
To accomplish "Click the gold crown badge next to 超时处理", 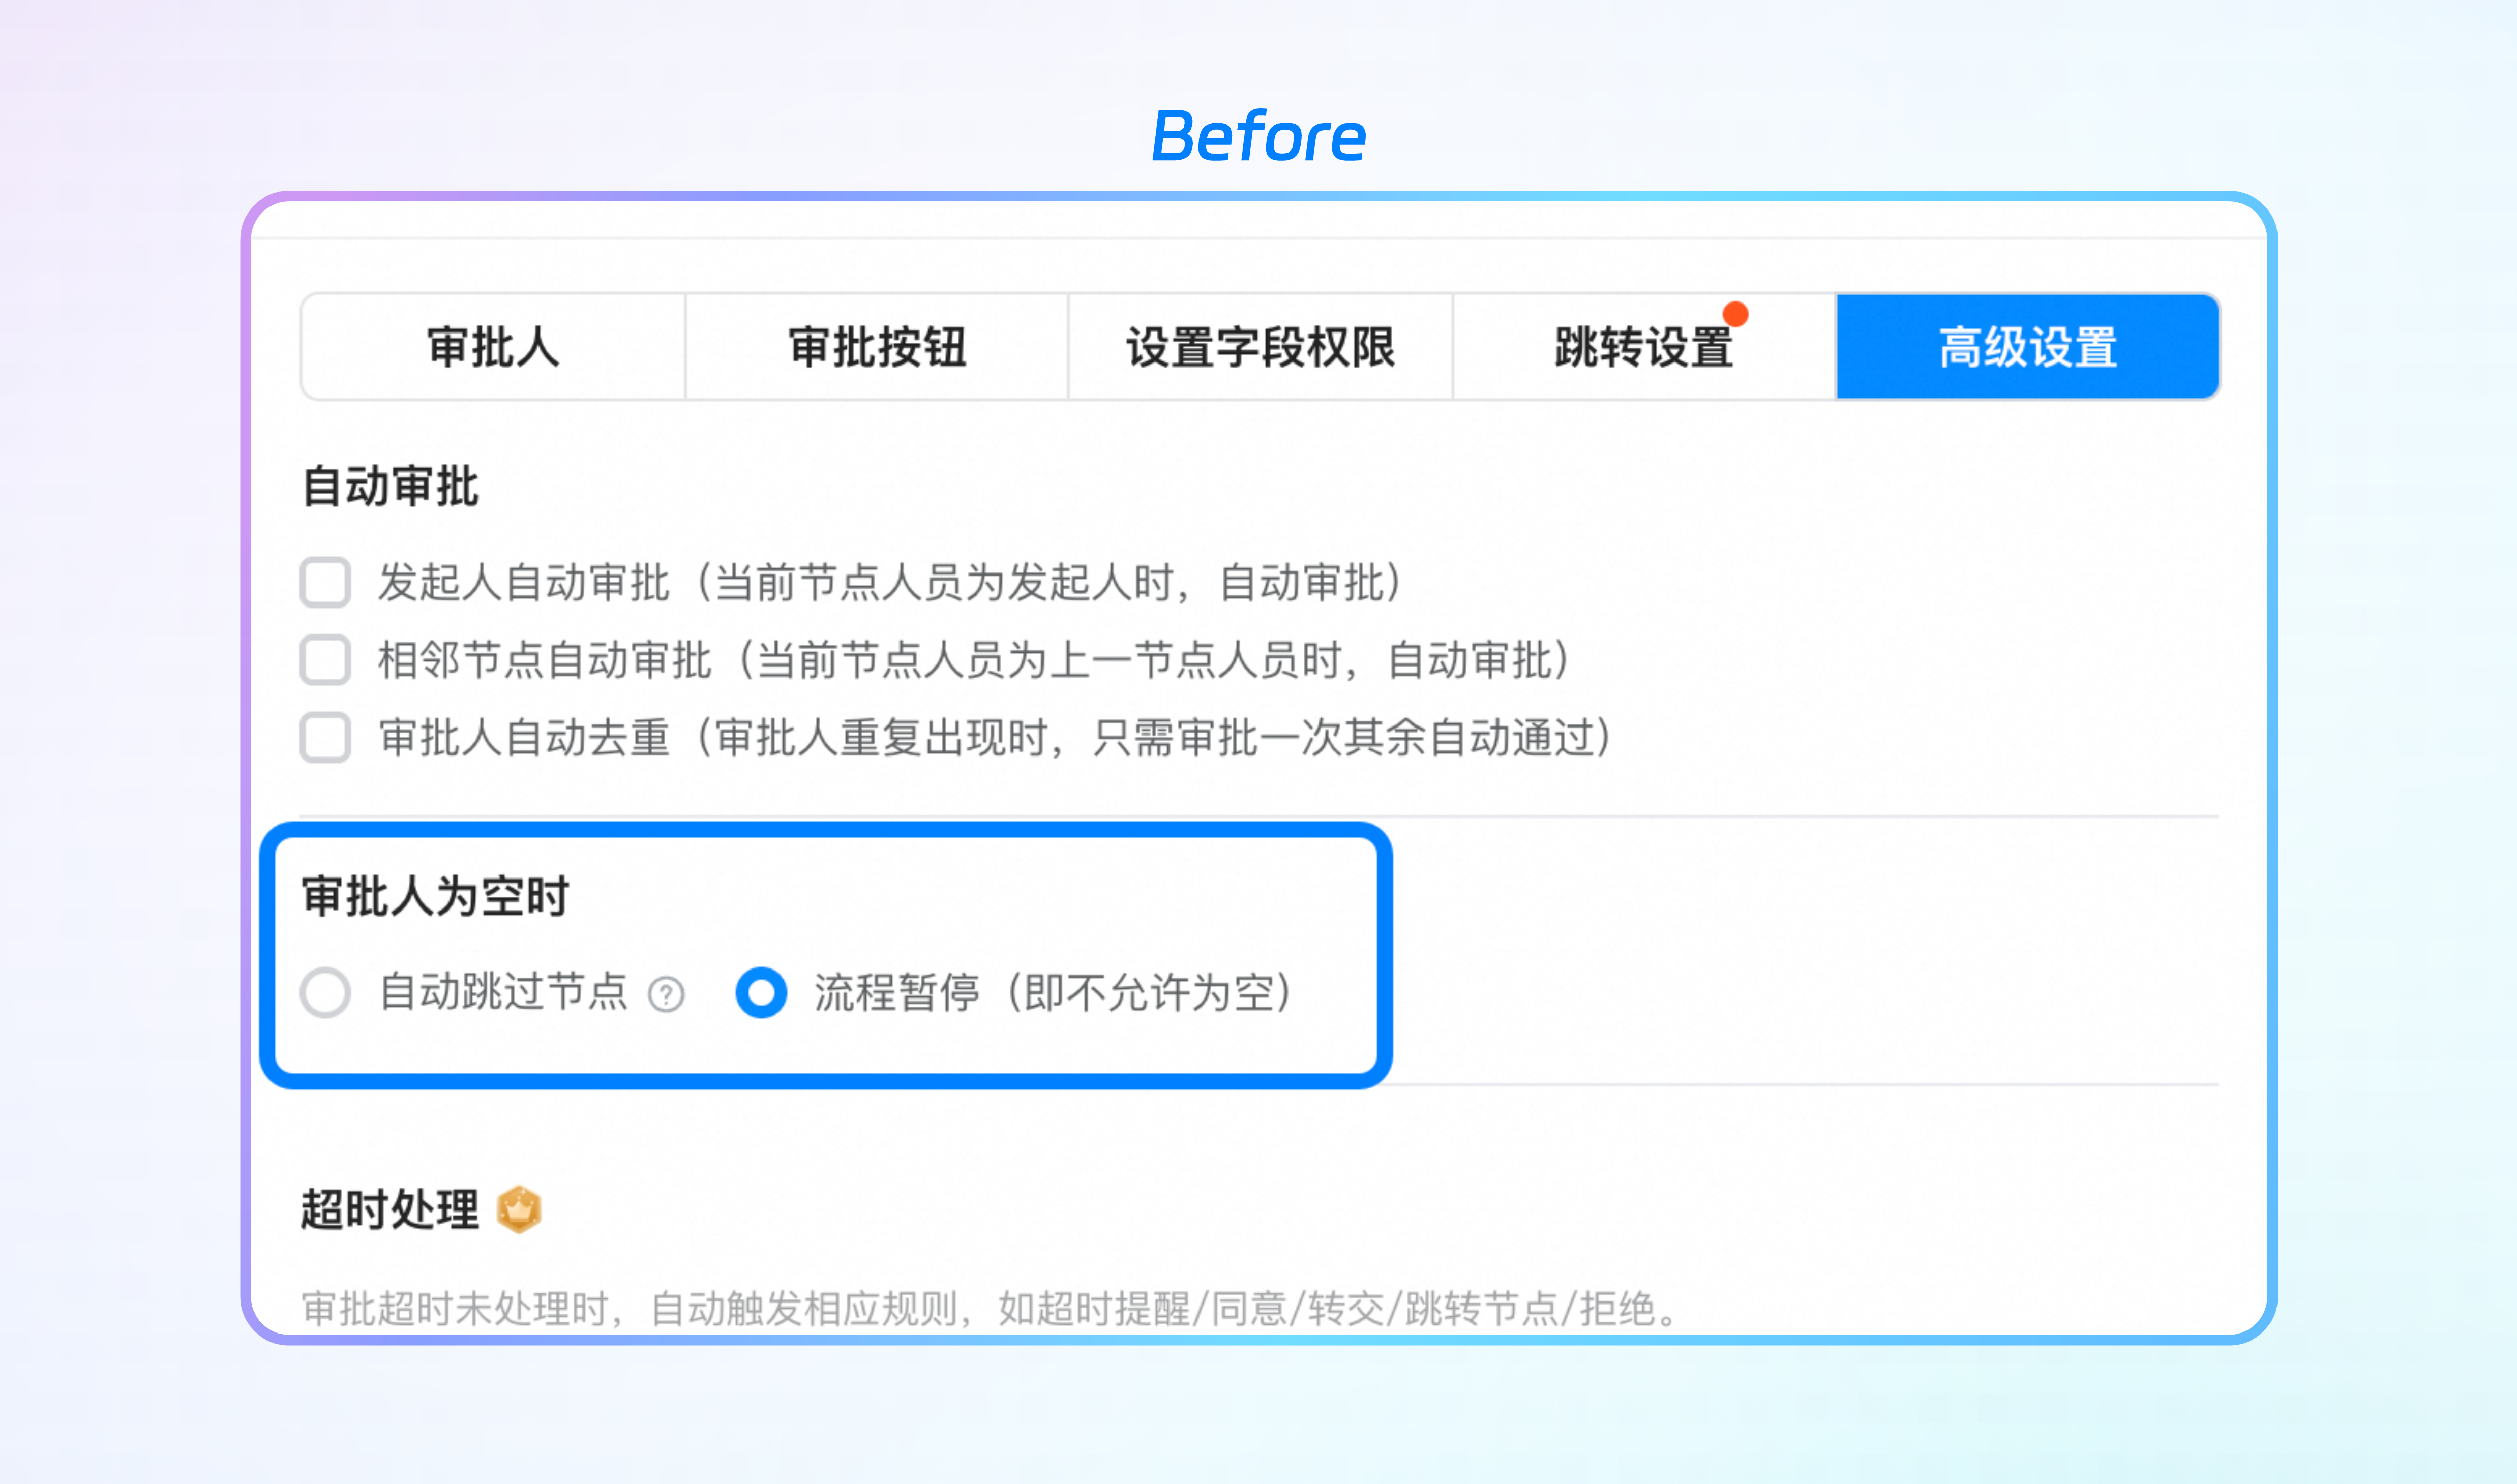I will (519, 1209).
